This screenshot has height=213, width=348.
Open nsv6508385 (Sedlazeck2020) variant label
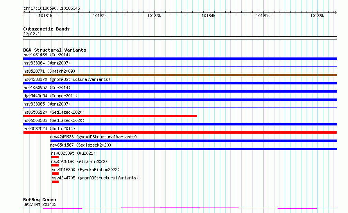coord(54,120)
